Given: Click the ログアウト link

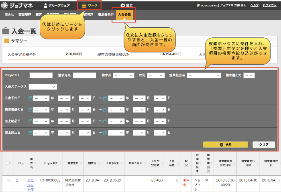Looking at the screenshot, I should tap(270, 5).
